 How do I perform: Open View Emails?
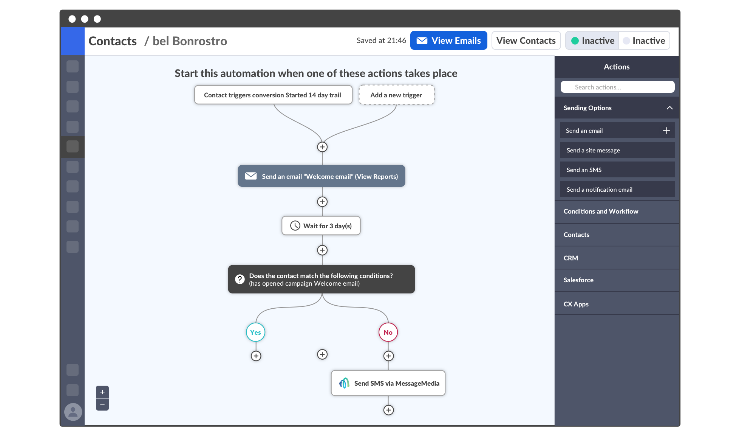[448, 41]
